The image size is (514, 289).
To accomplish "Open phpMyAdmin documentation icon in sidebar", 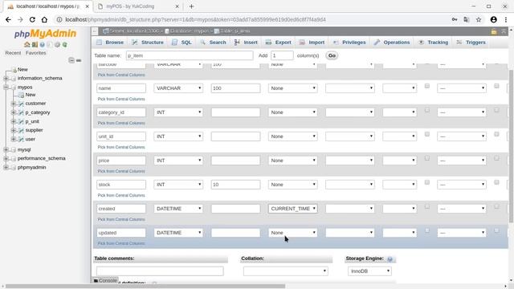I will 42,45.
